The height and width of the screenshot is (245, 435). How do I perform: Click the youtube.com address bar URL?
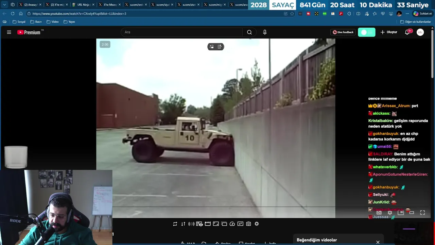point(79,14)
